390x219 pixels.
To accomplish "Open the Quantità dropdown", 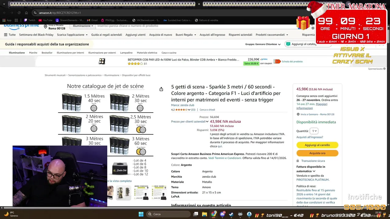I will pos(314,131).
